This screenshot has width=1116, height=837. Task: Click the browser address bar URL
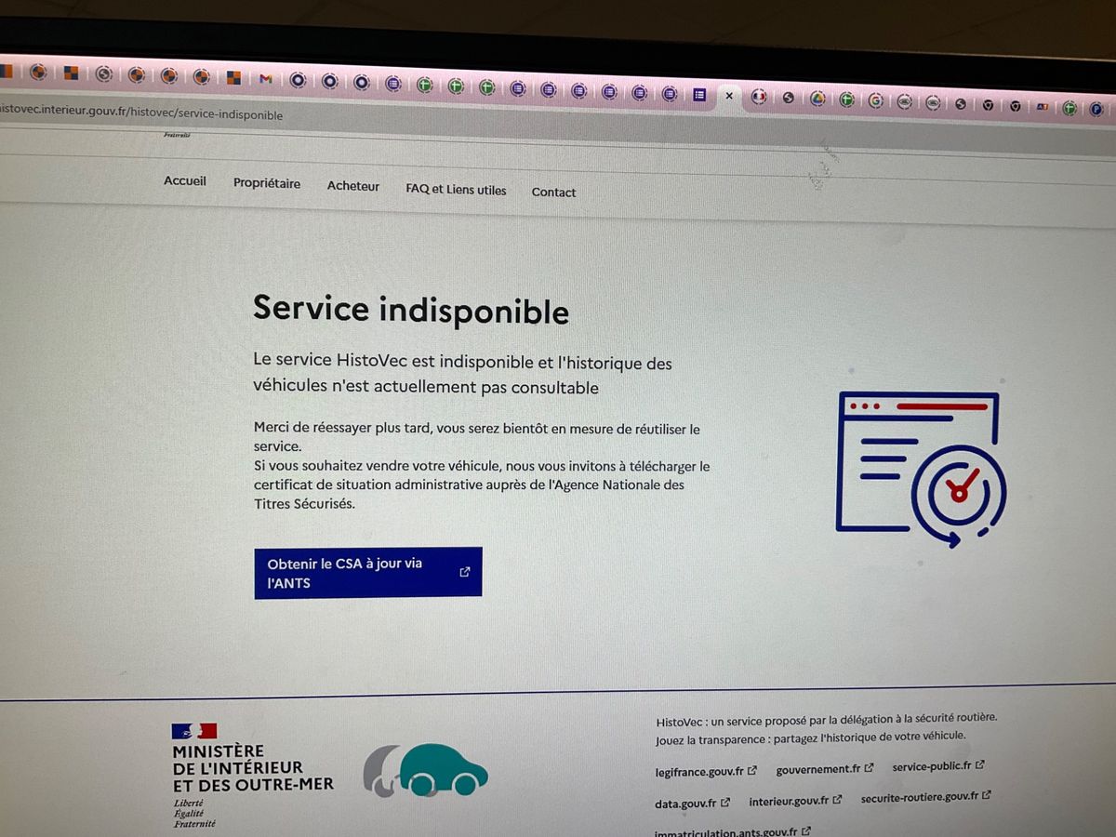[x=141, y=113]
